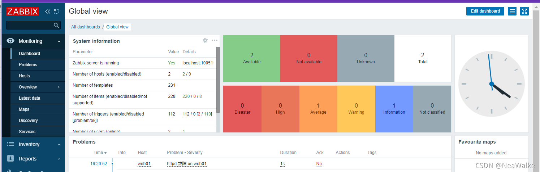Click the Edit dashboard button
Screen dimensions: 540x172
485,11
